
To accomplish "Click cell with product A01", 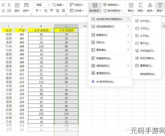I will pyautogui.click(x=22, y=34).
